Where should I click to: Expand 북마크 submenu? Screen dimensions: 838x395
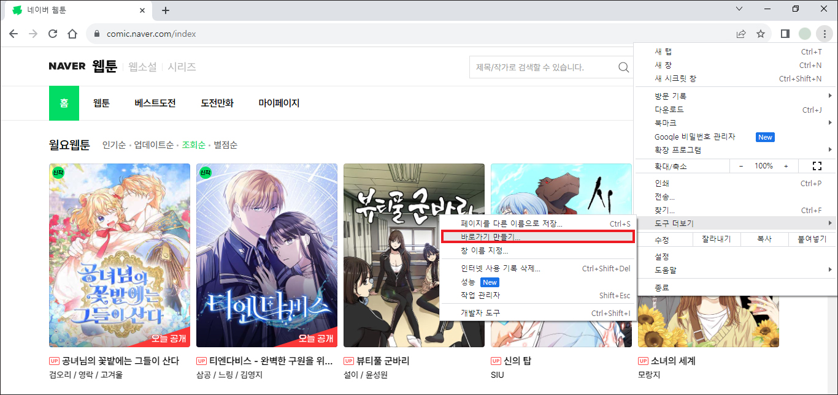point(735,123)
